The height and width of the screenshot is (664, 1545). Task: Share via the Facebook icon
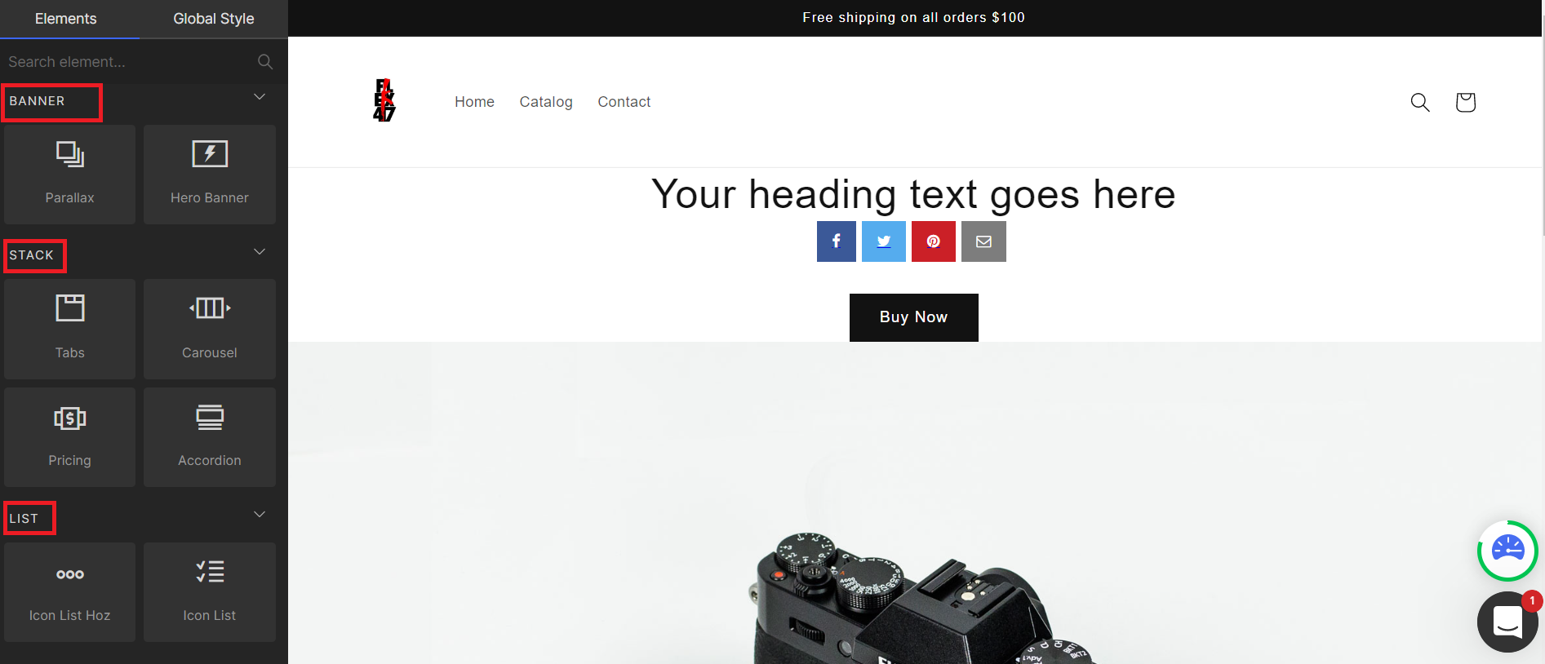tap(837, 241)
